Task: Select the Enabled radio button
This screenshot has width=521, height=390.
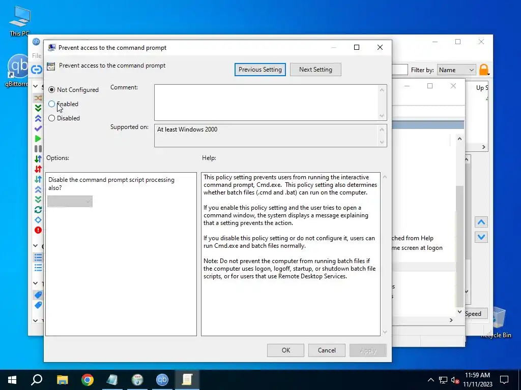Action: (51, 104)
